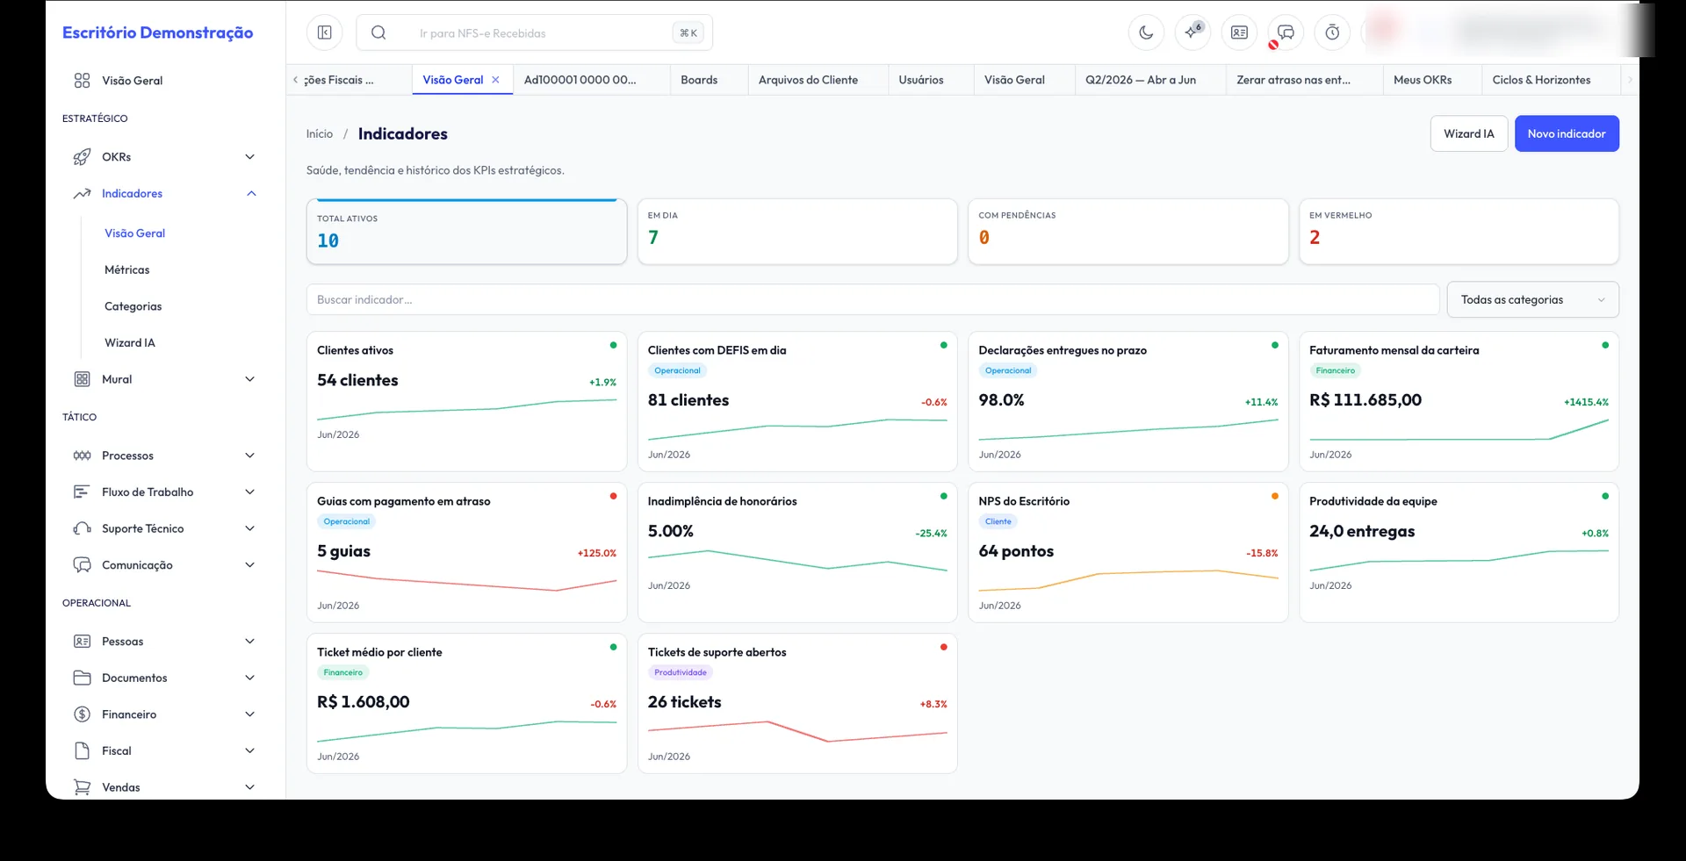The width and height of the screenshot is (1686, 861).
Task: Expand the Financeiro sidebar menu
Action: pos(249,714)
